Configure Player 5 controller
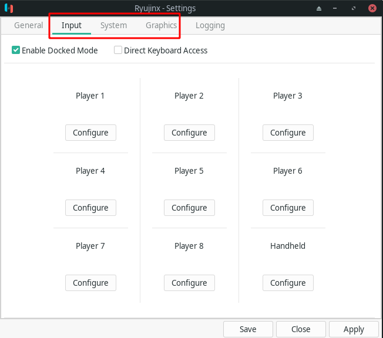This screenshot has height=338, width=383. tap(189, 208)
